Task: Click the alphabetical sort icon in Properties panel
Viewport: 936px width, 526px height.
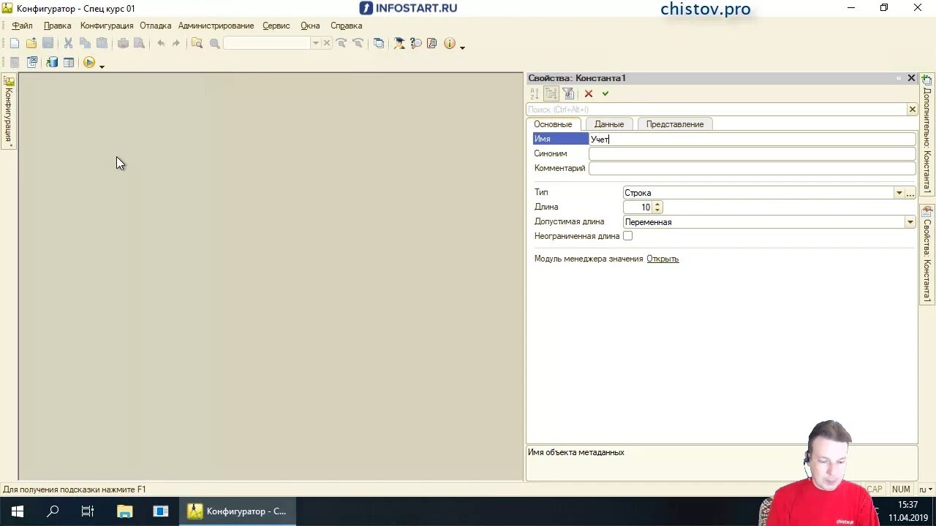Action: 535,94
